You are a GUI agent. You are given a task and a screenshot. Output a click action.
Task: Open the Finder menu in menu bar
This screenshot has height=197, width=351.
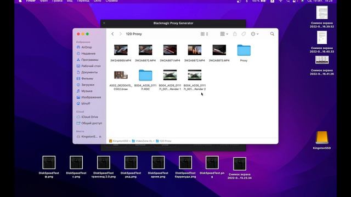tap(31, 1)
